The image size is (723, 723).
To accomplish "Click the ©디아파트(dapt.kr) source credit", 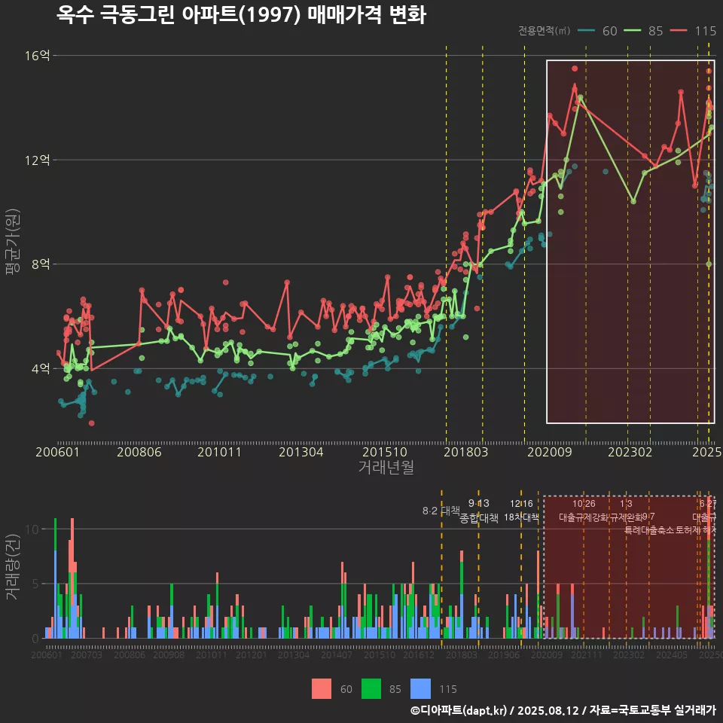I will click(x=459, y=710).
